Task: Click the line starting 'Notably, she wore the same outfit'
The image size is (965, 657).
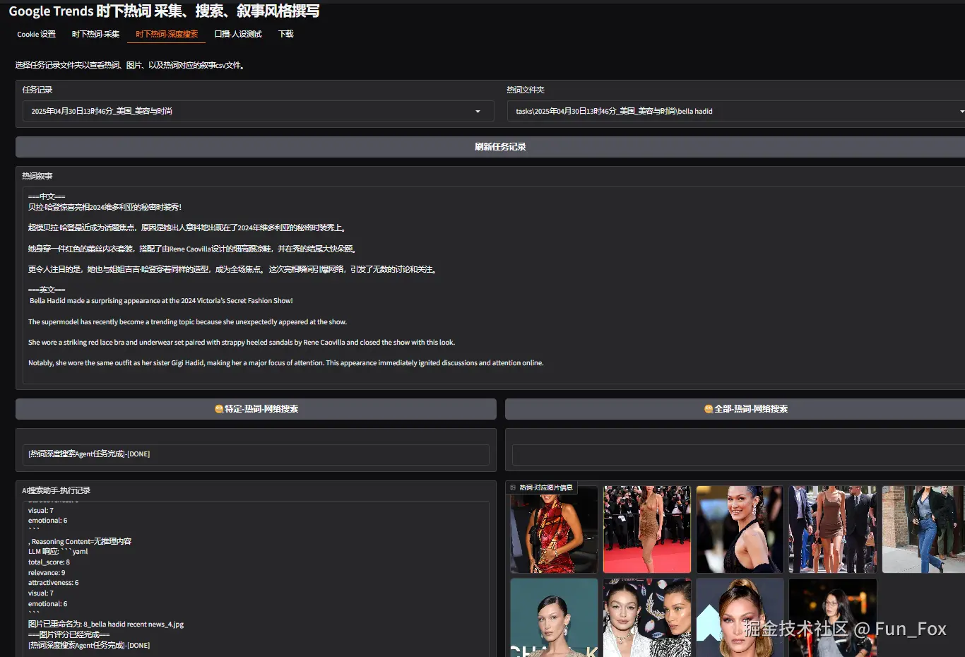Action: point(285,363)
